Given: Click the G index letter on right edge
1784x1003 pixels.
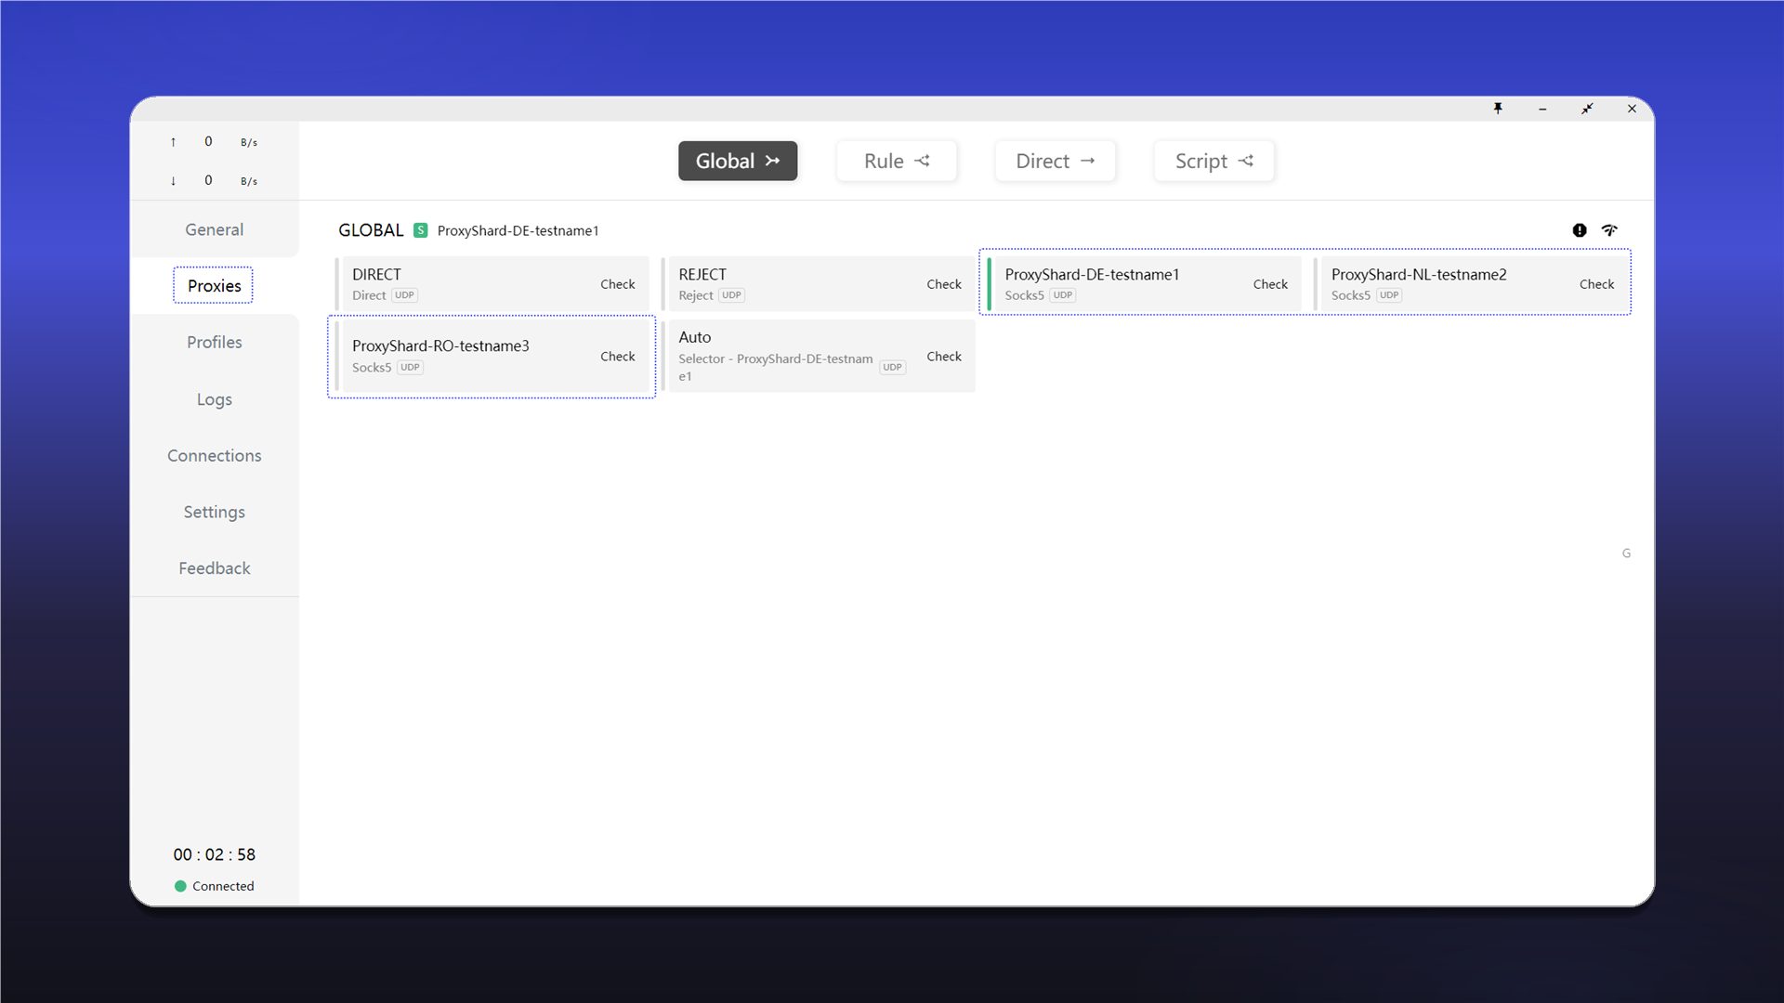Looking at the screenshot, I should point(1626,554).
